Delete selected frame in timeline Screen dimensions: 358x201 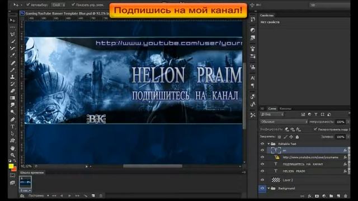(101, 196)
